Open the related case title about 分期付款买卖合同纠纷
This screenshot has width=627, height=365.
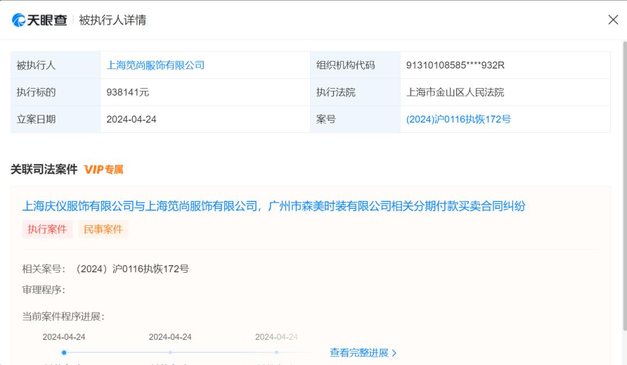pyautogui.click(x=273, y=206)
